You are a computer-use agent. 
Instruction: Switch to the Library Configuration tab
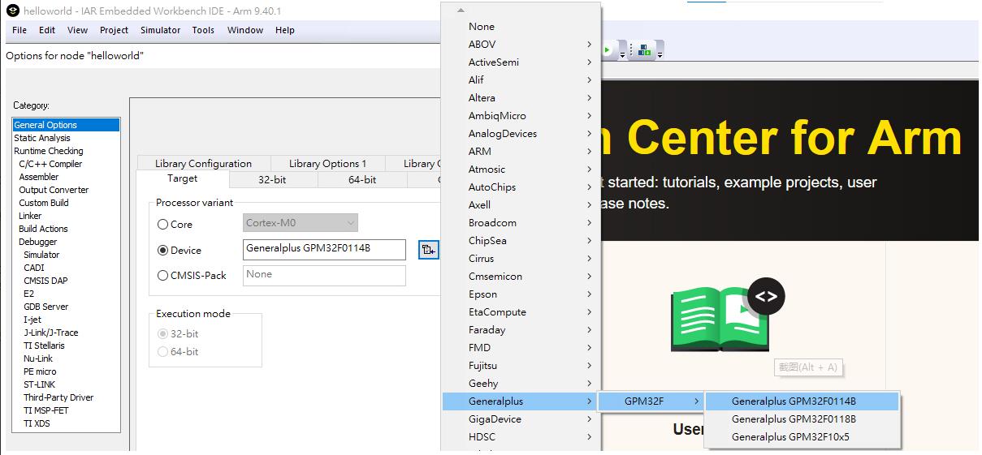[x=203, y=163]
